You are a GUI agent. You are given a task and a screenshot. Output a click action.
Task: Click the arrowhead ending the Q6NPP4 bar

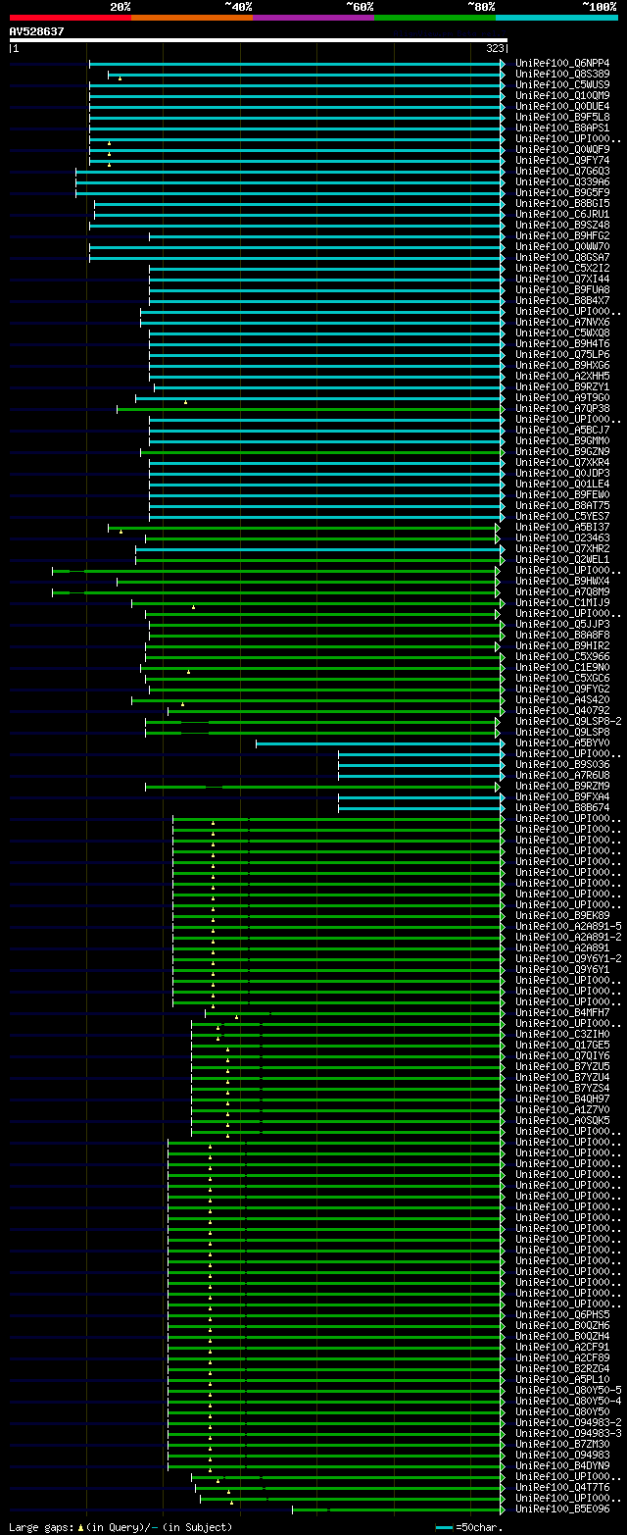(503, 64)
